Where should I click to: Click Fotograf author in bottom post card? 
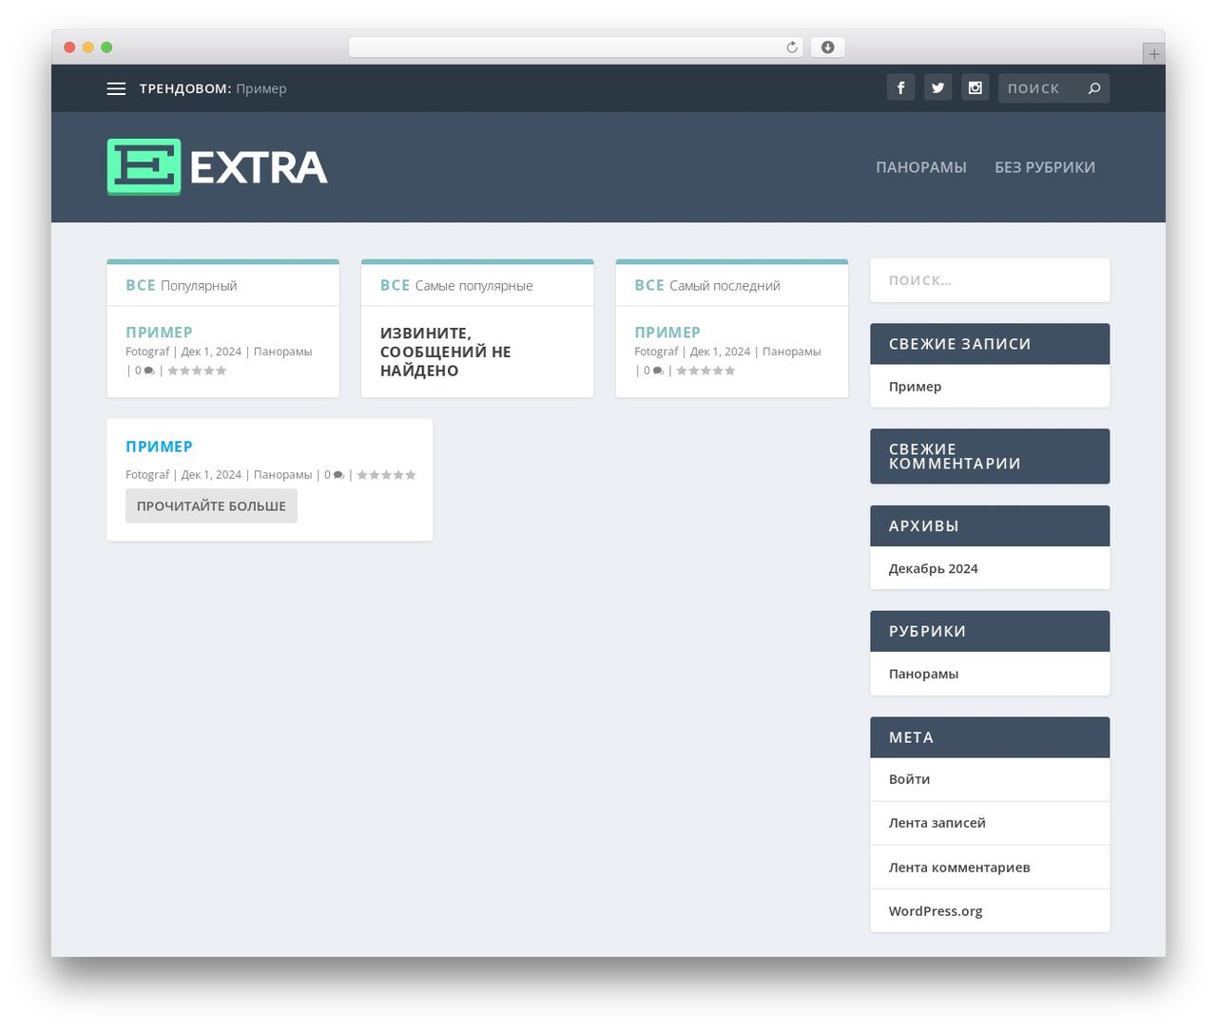point(147,475)
